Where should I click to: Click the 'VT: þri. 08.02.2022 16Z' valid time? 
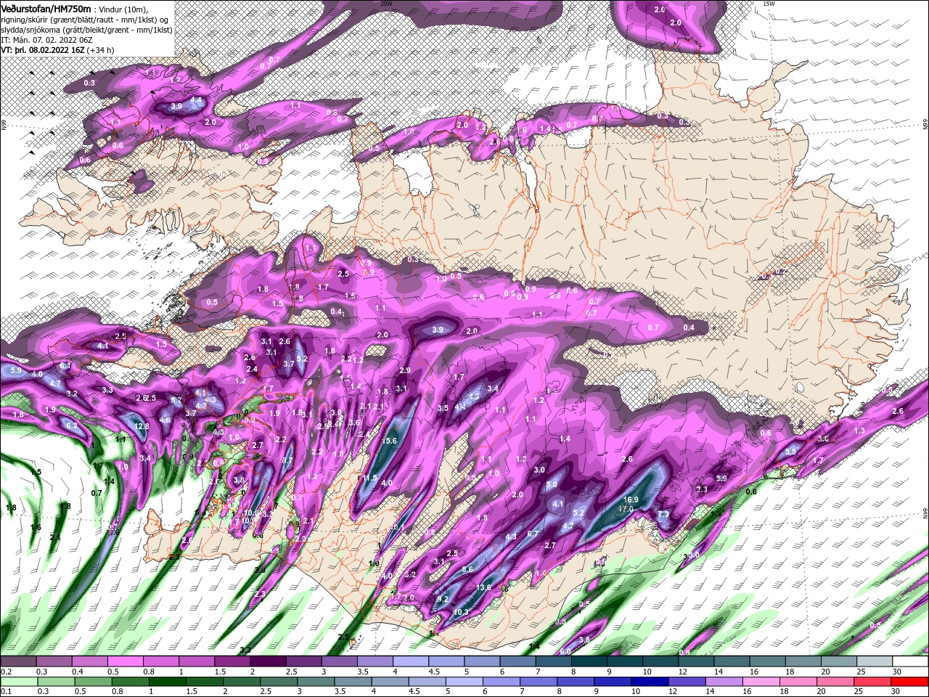pos(43,50)
